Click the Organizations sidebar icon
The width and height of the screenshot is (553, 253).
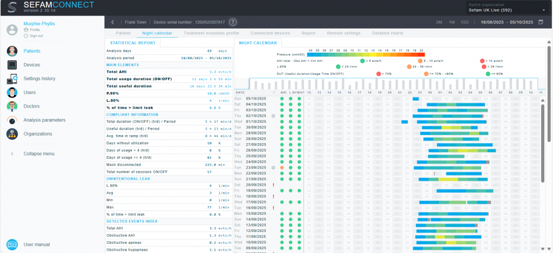click(x=12, y=134)
